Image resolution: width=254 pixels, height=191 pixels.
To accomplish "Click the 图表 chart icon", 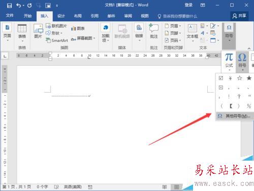I will pos(78,28).
